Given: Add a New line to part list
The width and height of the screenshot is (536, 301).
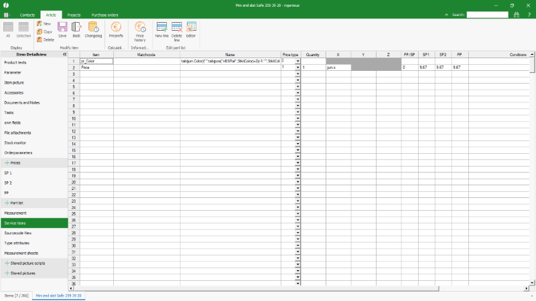Looking at the screenshot, I should (x=161, y=29).
